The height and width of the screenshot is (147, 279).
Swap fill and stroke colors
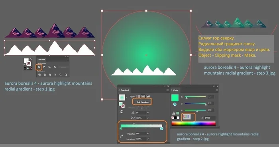point(31,59)
